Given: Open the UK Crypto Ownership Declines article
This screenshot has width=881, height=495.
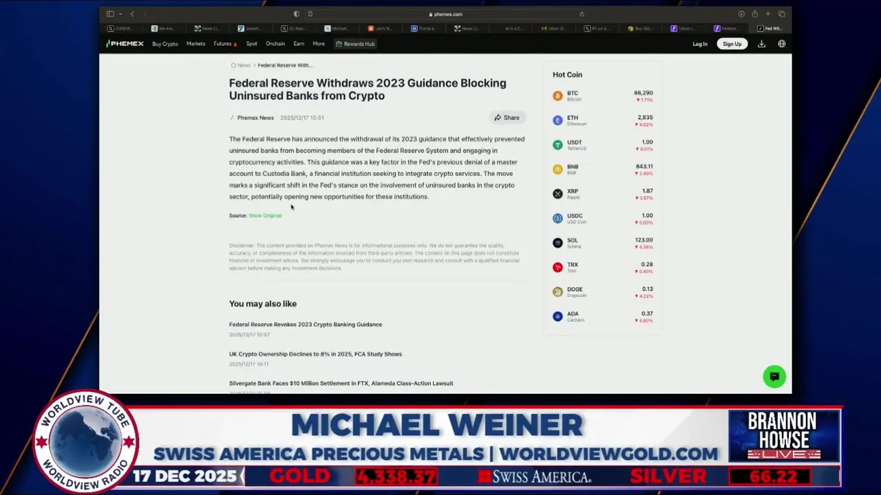Looking at the screenshot, I should (x=315, y=354).
